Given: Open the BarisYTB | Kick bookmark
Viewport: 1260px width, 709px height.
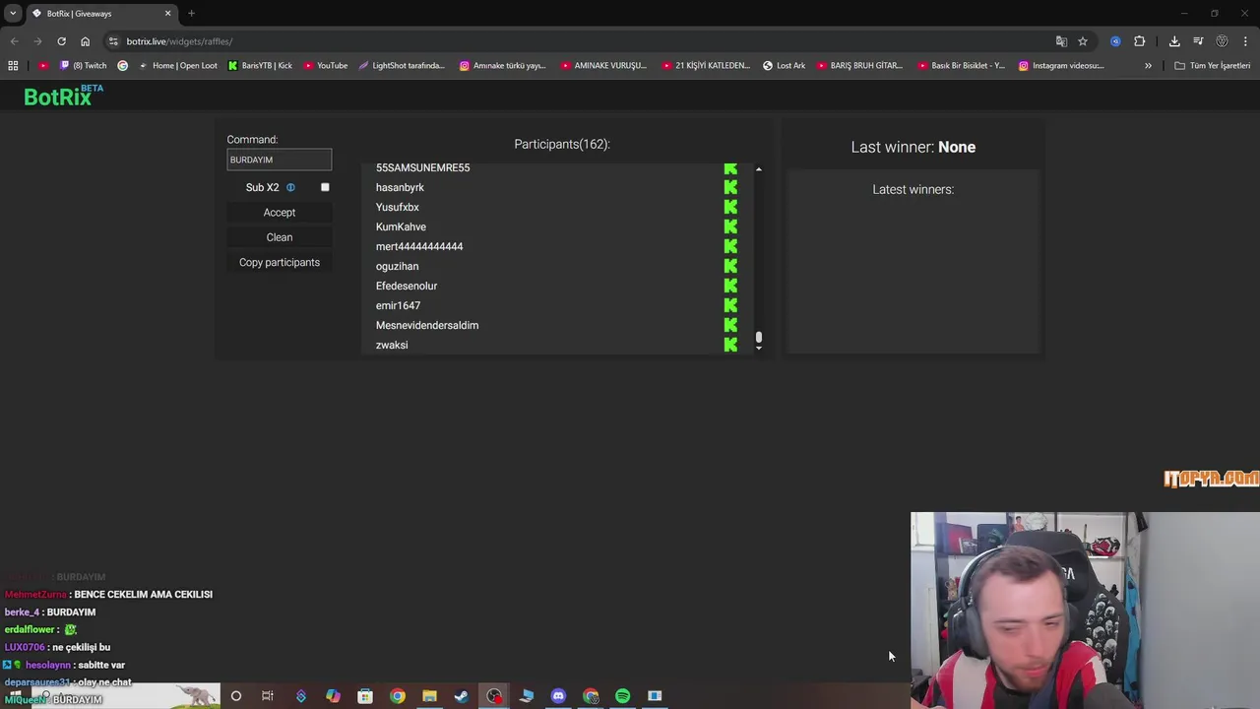Looking at the screenshot, I should pyautogui.click(x=260, y=66).
